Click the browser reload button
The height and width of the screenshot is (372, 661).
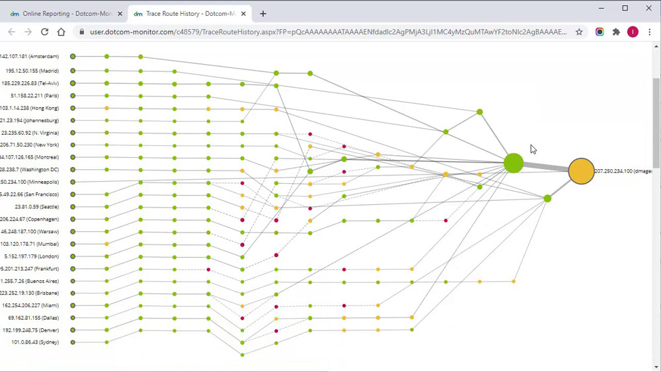(x=44, y=32)
